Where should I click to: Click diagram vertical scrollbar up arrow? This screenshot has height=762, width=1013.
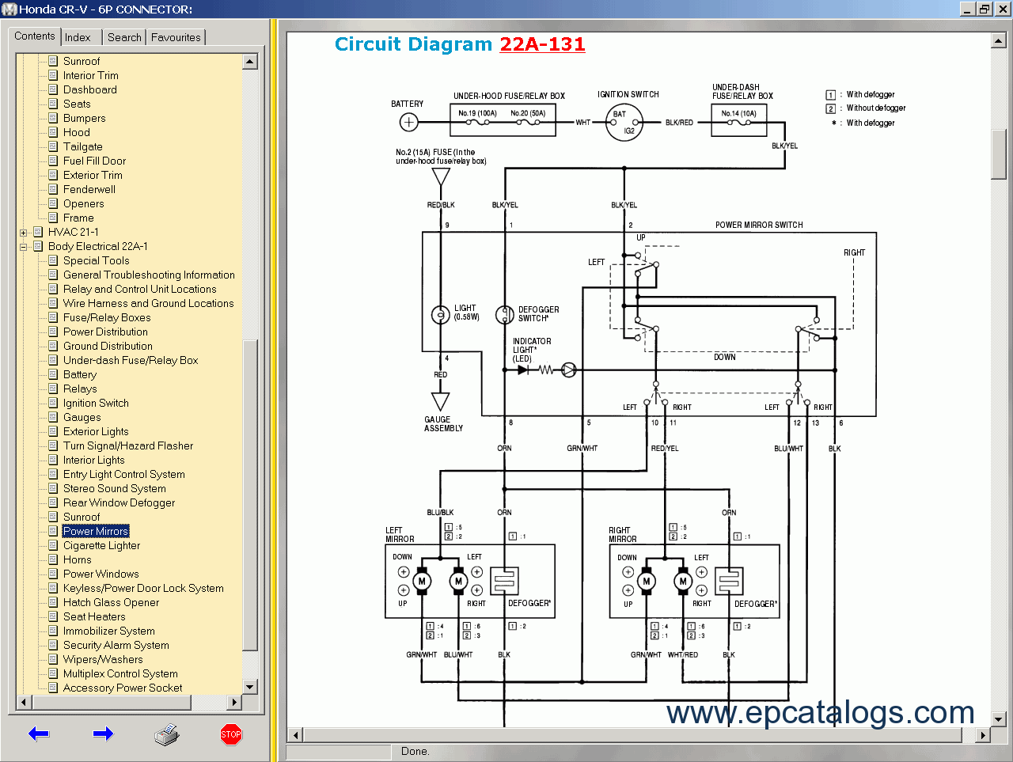pyautogui.click(x=999, y=40)
